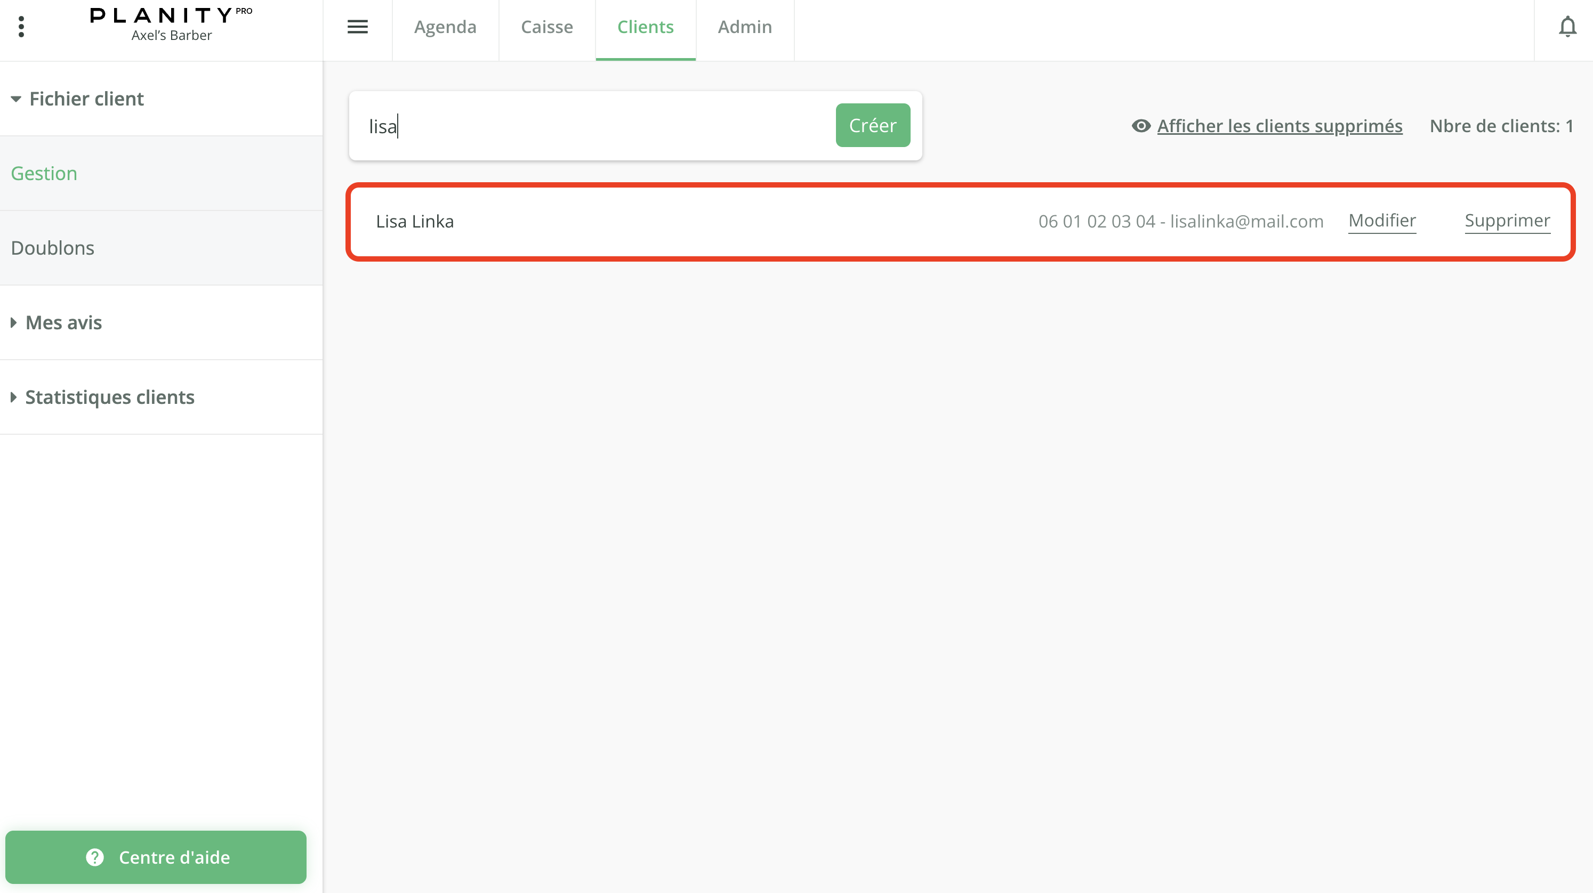Click the hamburger menu icon

click(357, 27)
